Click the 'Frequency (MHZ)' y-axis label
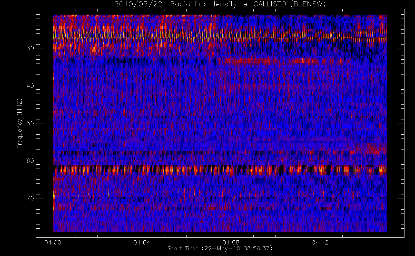 tap(20, 123)
